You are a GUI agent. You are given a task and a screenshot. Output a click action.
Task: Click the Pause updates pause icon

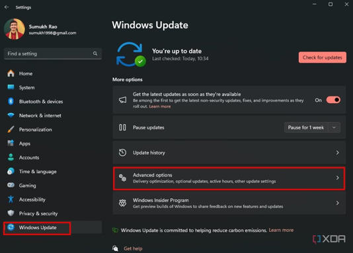click(x=122, y=127)
